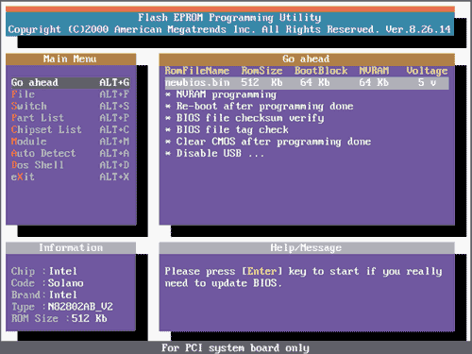Launch Dos Shell menu item
Viewport: 472px width, 354px height.
(71, 165)
